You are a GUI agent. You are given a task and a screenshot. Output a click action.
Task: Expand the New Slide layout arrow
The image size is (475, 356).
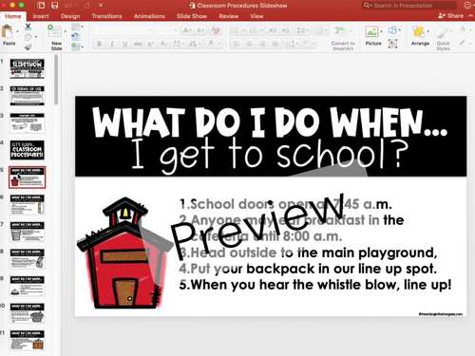pos(66,31)
